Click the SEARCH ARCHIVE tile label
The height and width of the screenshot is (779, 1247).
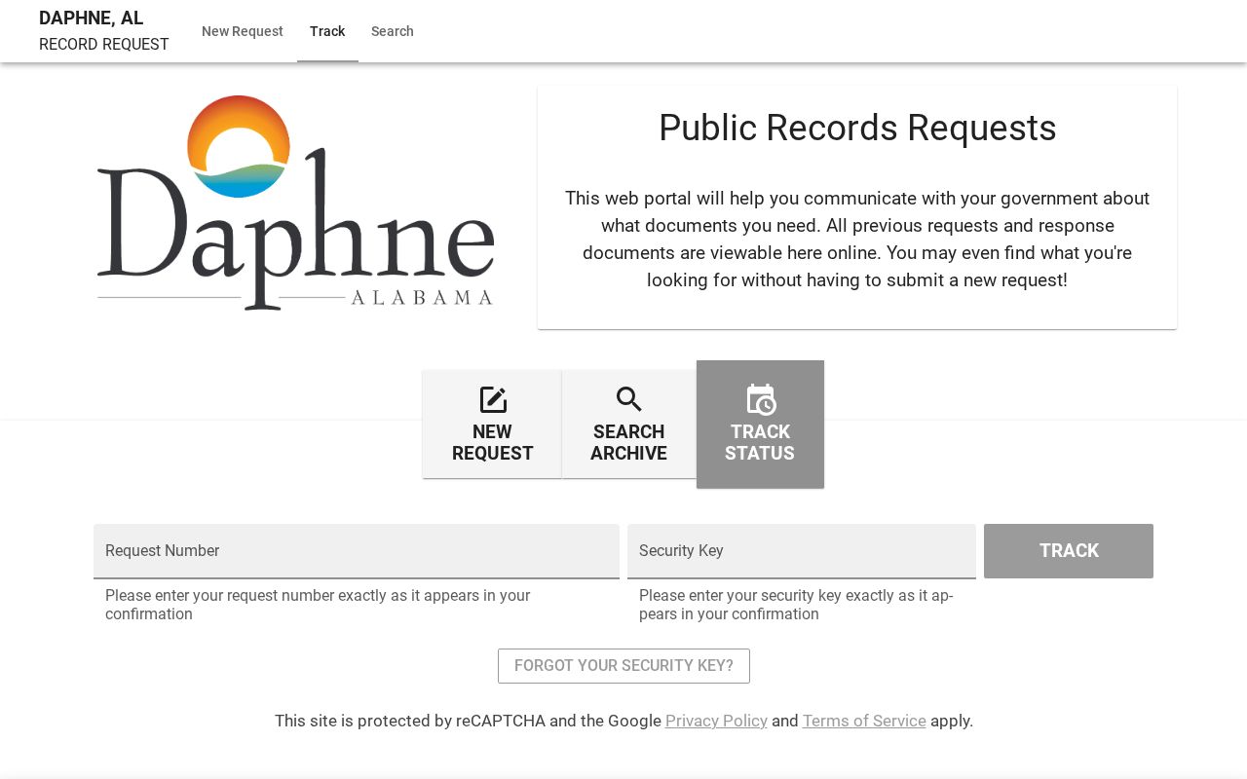pyautogui.click(x=628, y=443)
